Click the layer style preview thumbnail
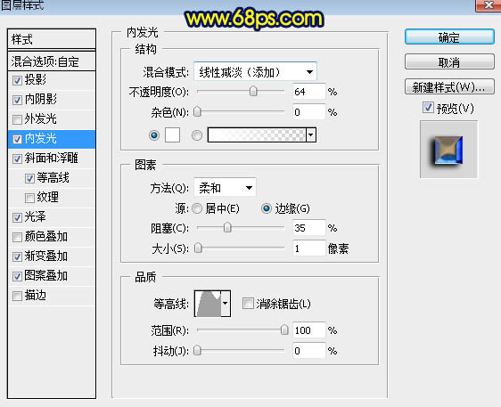Image resolution: width=501 pixels, height=407 pixels. pos(449,150)
